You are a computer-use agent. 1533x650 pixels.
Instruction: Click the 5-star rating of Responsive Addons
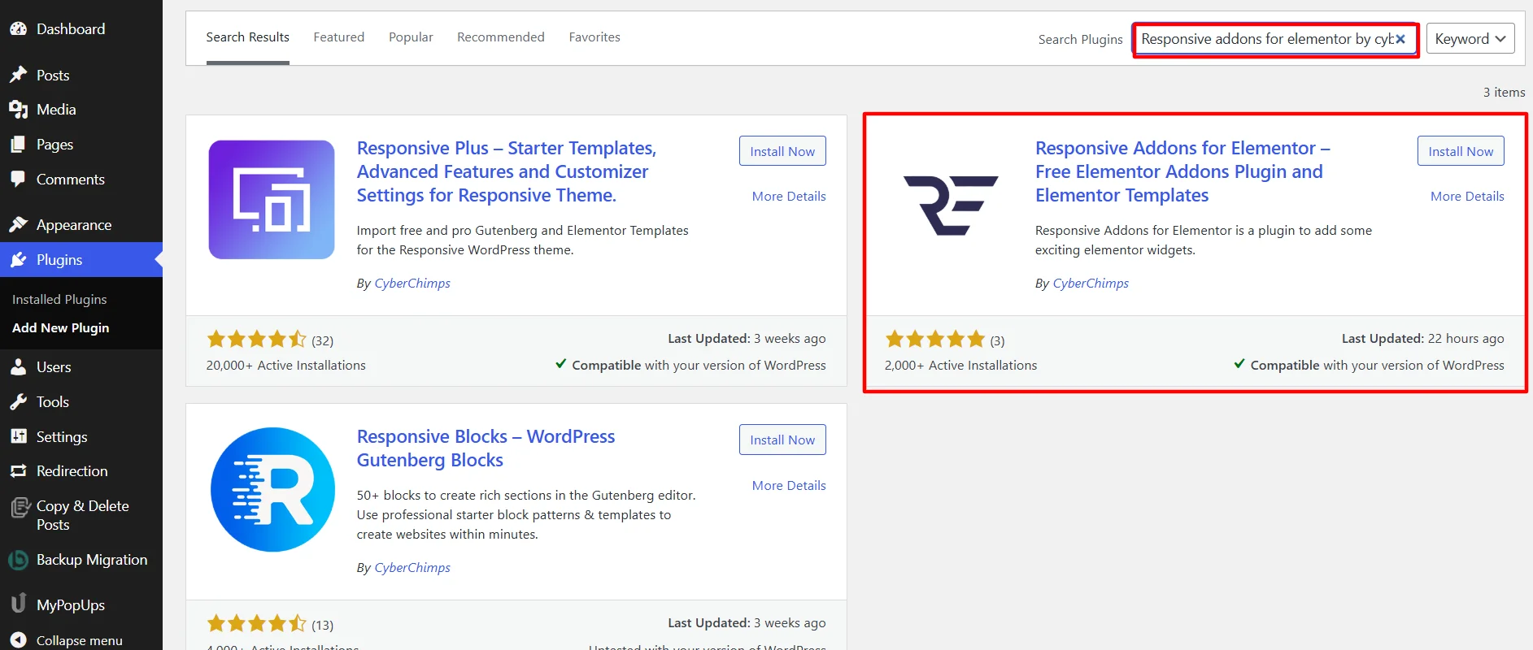tap(935, 339)
